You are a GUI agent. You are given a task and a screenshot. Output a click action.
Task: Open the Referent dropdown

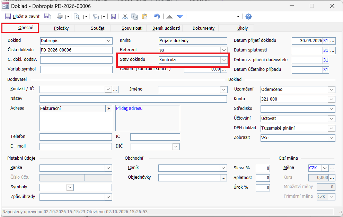tap(223, 50)
